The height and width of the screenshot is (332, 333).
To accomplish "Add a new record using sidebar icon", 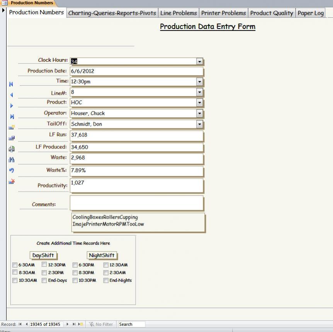I will (x=12, y=127).
